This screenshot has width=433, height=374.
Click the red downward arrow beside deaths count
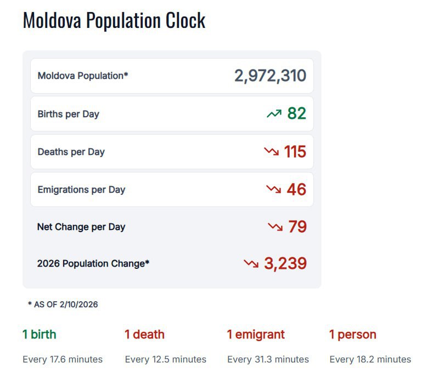(x=271, y=151)
